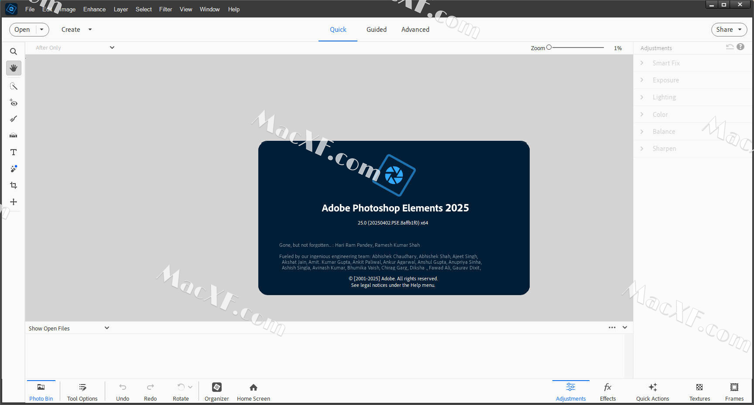The image size is (754, 405).
Task: Go to the Home Screen
Action: (x=254, y=392)
